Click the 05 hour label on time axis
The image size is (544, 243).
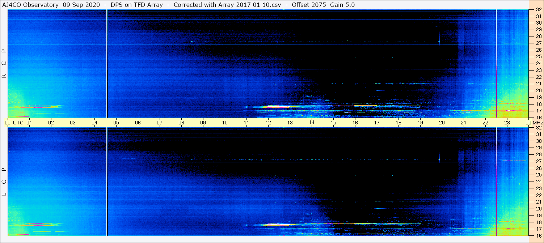pos(116,123)
